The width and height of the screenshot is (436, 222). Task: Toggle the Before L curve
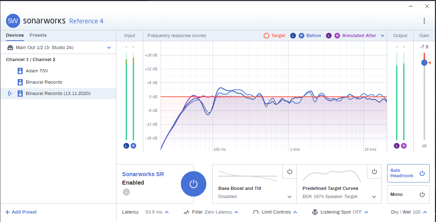pyautogui.click(x=293, y=36)
